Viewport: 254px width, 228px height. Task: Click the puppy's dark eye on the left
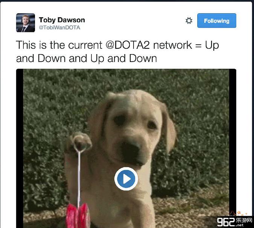point(119,120)
